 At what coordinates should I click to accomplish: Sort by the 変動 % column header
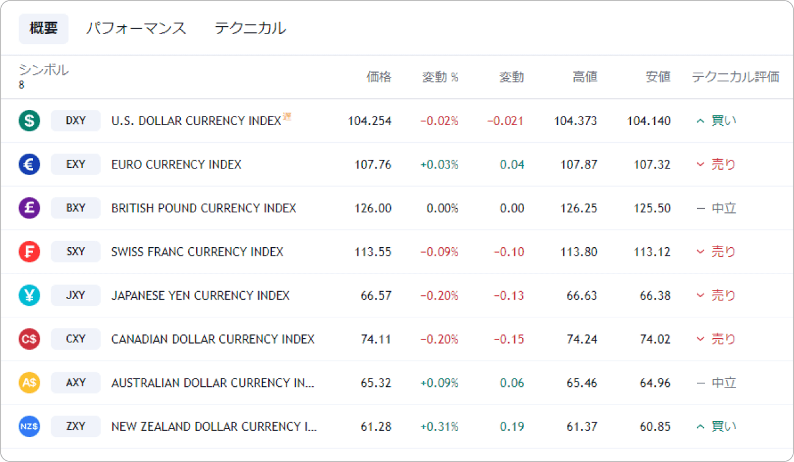[x=440, y=77]
